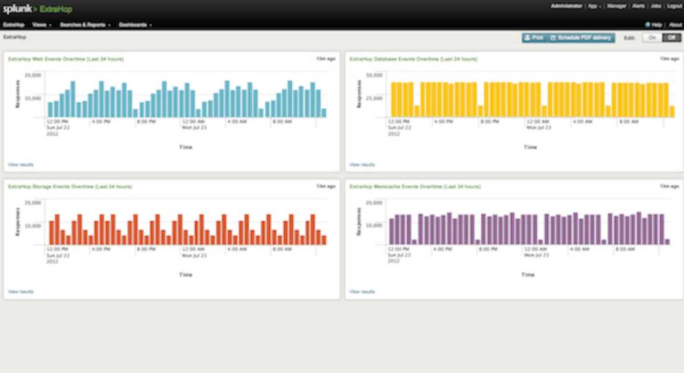The width and height of the screenshot is (684, 373).
Task: Click 12:00 AM label on Storage chart
Action: 193,249
